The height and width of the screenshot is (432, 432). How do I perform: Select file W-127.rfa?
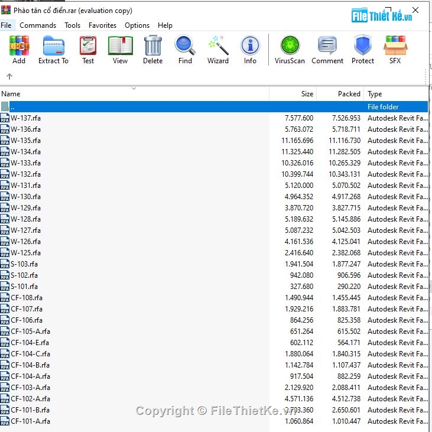214,230
